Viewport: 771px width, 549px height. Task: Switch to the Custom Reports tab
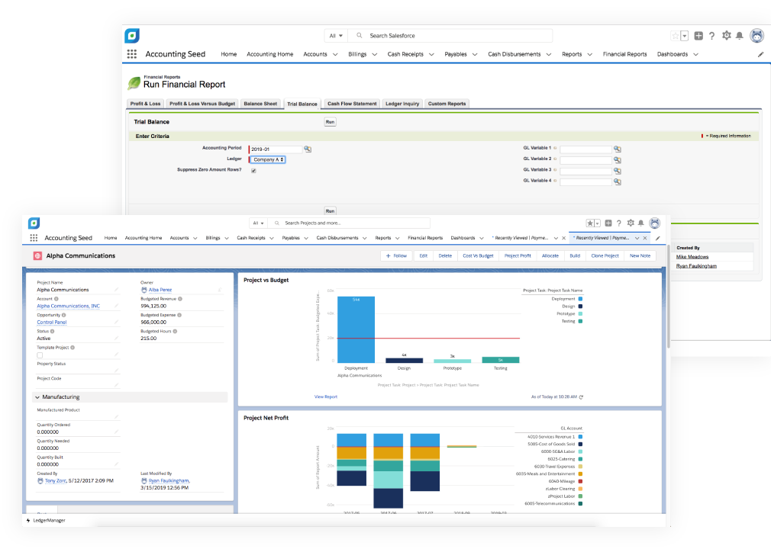click(447, 104)
